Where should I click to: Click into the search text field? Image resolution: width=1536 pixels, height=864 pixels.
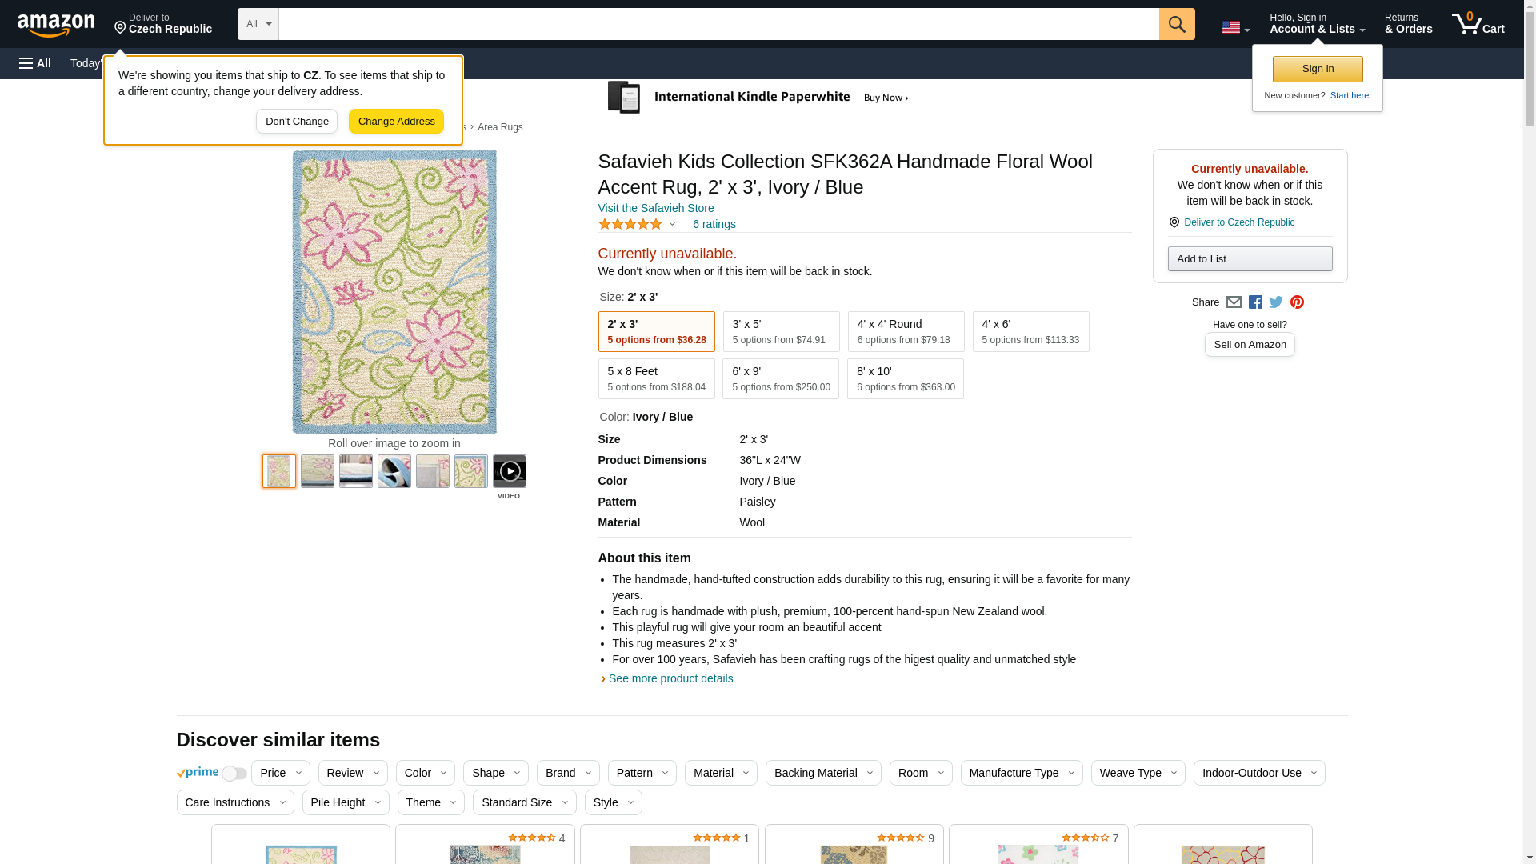pyautogui.click(x=718, y=24)
